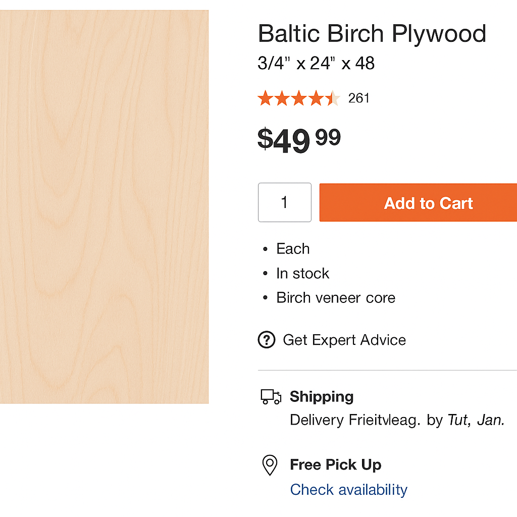Open the review count showing 261

click(x=358, y=98)
